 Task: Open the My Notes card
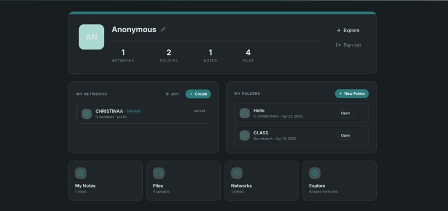pos(106,180)
